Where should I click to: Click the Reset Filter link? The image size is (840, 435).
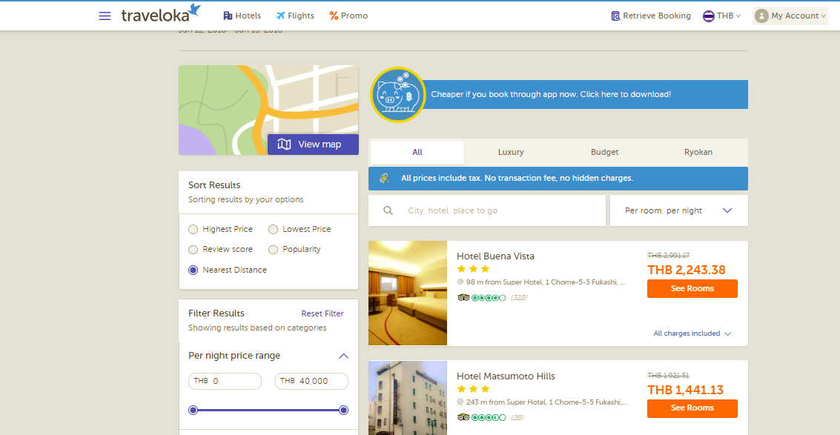(x=323, y=313)
